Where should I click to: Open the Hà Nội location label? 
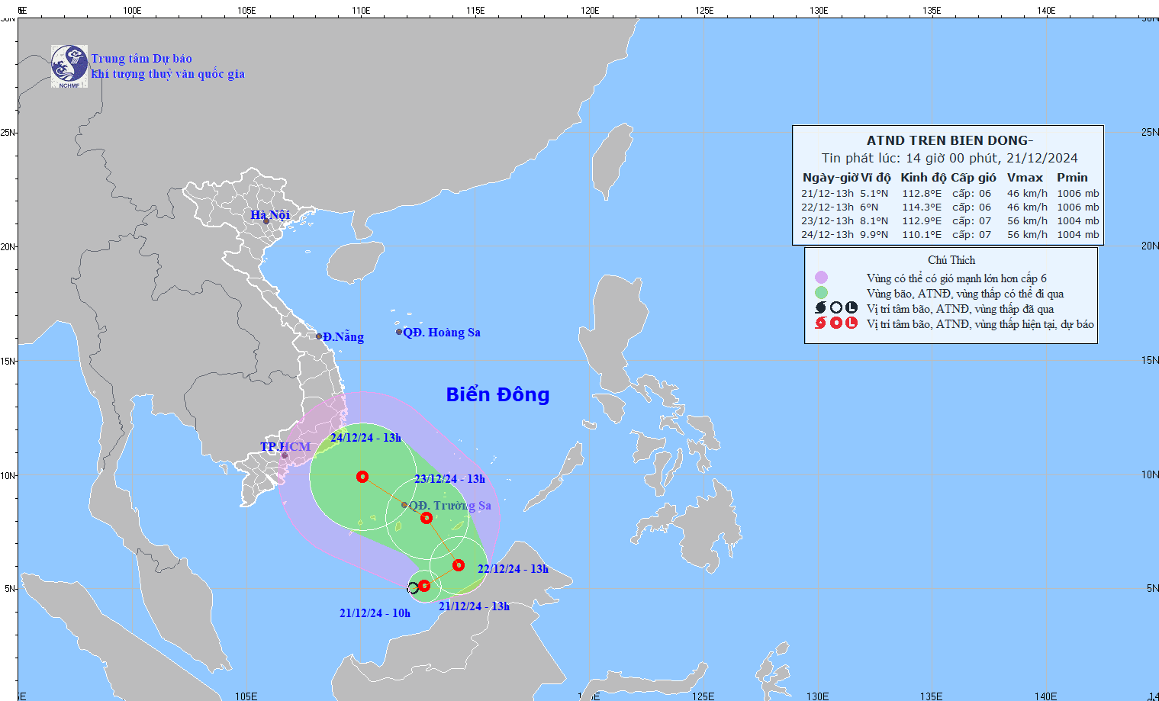coord(271,214)
